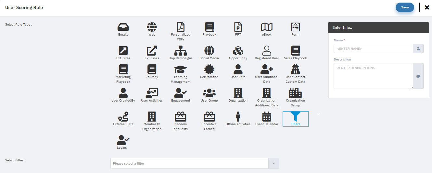Click into the Description text area
Image resolution: width=432 pixels, height=173 pixels.
tap(373, 76)
